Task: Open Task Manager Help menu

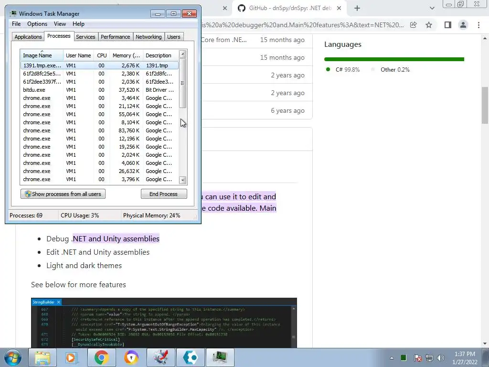Action: (78, 24)
